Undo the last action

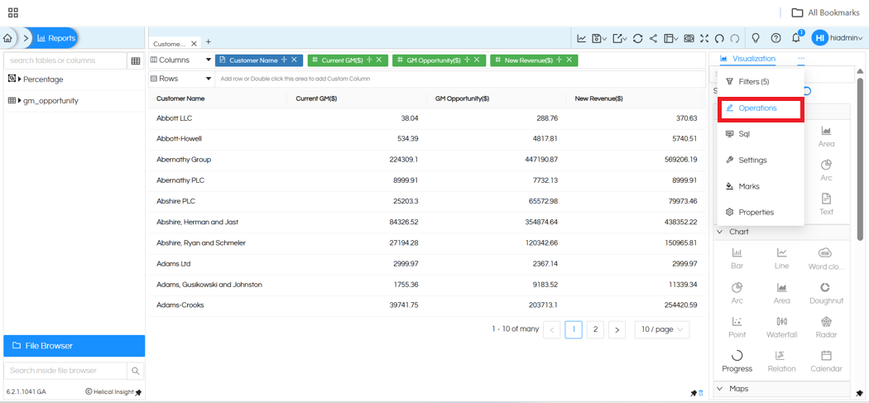click(719, 38)
